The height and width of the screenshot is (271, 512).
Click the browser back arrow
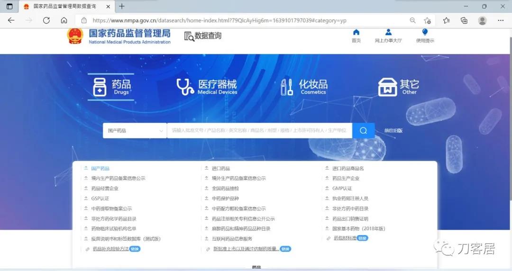11,20
